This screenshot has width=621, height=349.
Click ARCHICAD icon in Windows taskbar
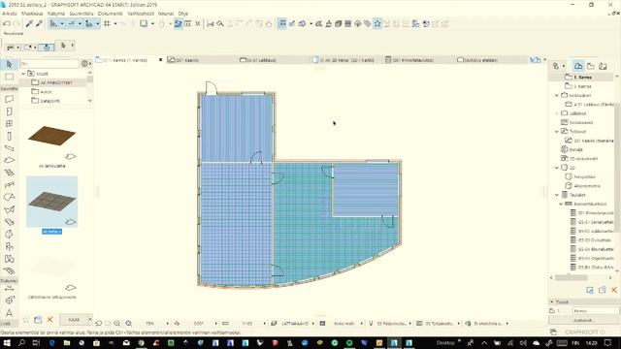pos(394,342)
